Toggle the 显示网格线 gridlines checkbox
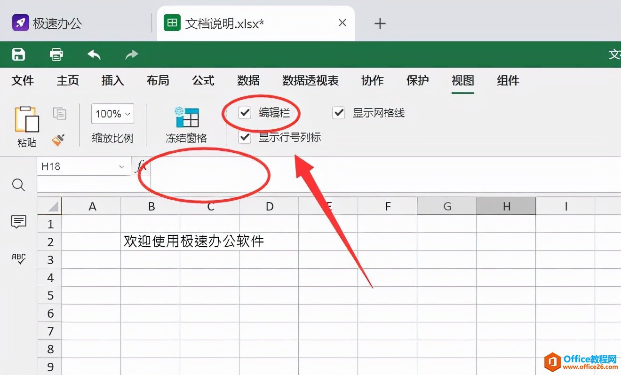Viewport: 621px width, 375px height. tap(338, 113)
